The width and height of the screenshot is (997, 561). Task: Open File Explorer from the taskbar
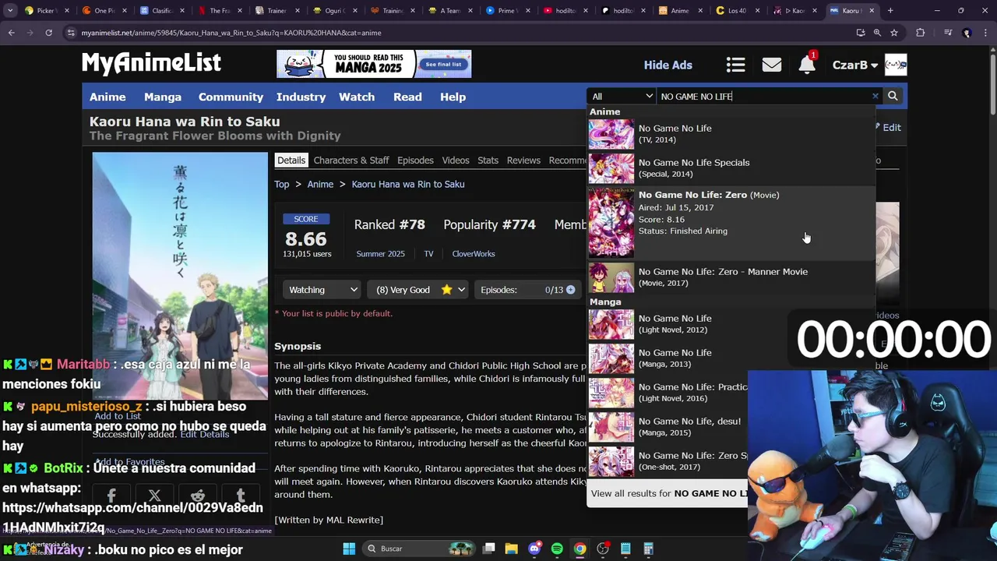511,549
